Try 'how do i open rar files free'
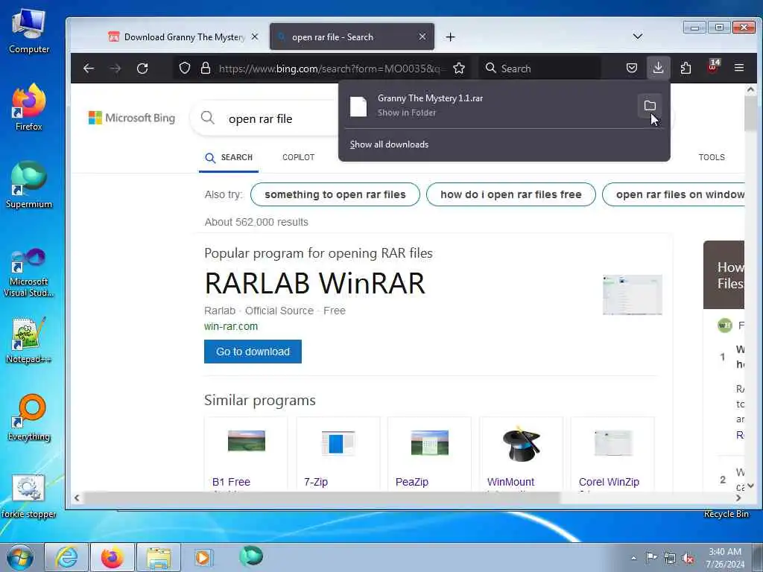The width and height of the screenshot is (763, 572). pyautogui.click(x=511, y=194)
